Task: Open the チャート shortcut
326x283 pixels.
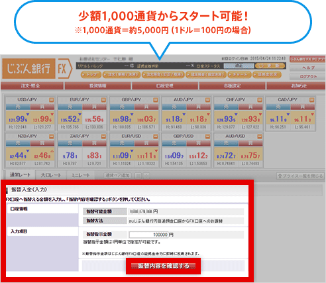Action: (x=239, y=75)
